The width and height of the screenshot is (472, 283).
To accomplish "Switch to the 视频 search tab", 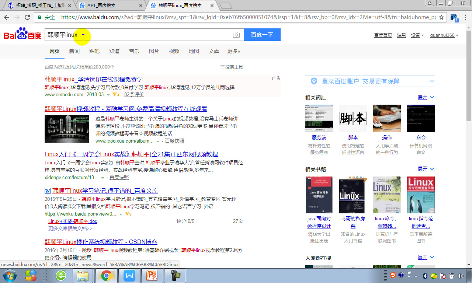I will tap(174, 51).
